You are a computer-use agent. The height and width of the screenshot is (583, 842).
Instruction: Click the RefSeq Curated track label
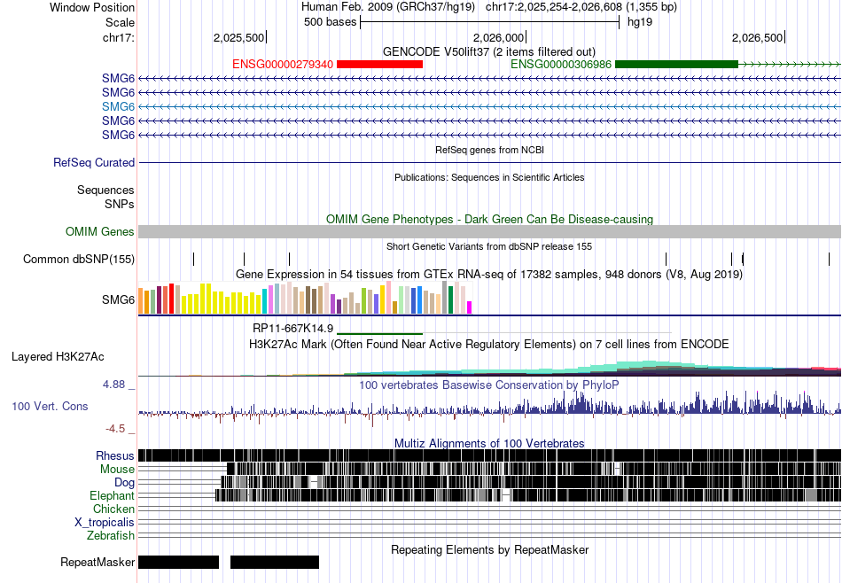pyautogui.click(x=94, y=162)
